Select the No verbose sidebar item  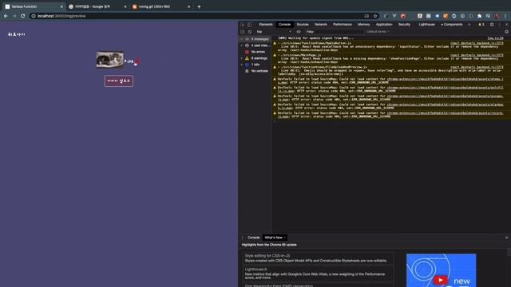[259, 71]
